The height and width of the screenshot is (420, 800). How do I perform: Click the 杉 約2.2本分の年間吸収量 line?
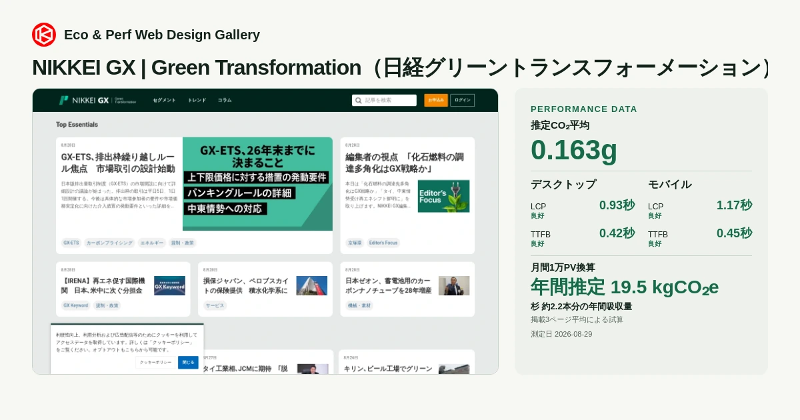pyautogui.click(x=581, y=307)
